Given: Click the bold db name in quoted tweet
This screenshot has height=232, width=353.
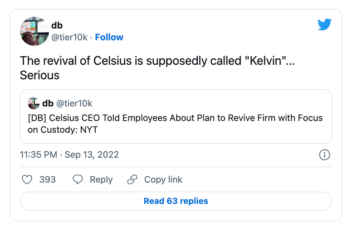Looking at the screenshot, I should (x=48, y=103).
